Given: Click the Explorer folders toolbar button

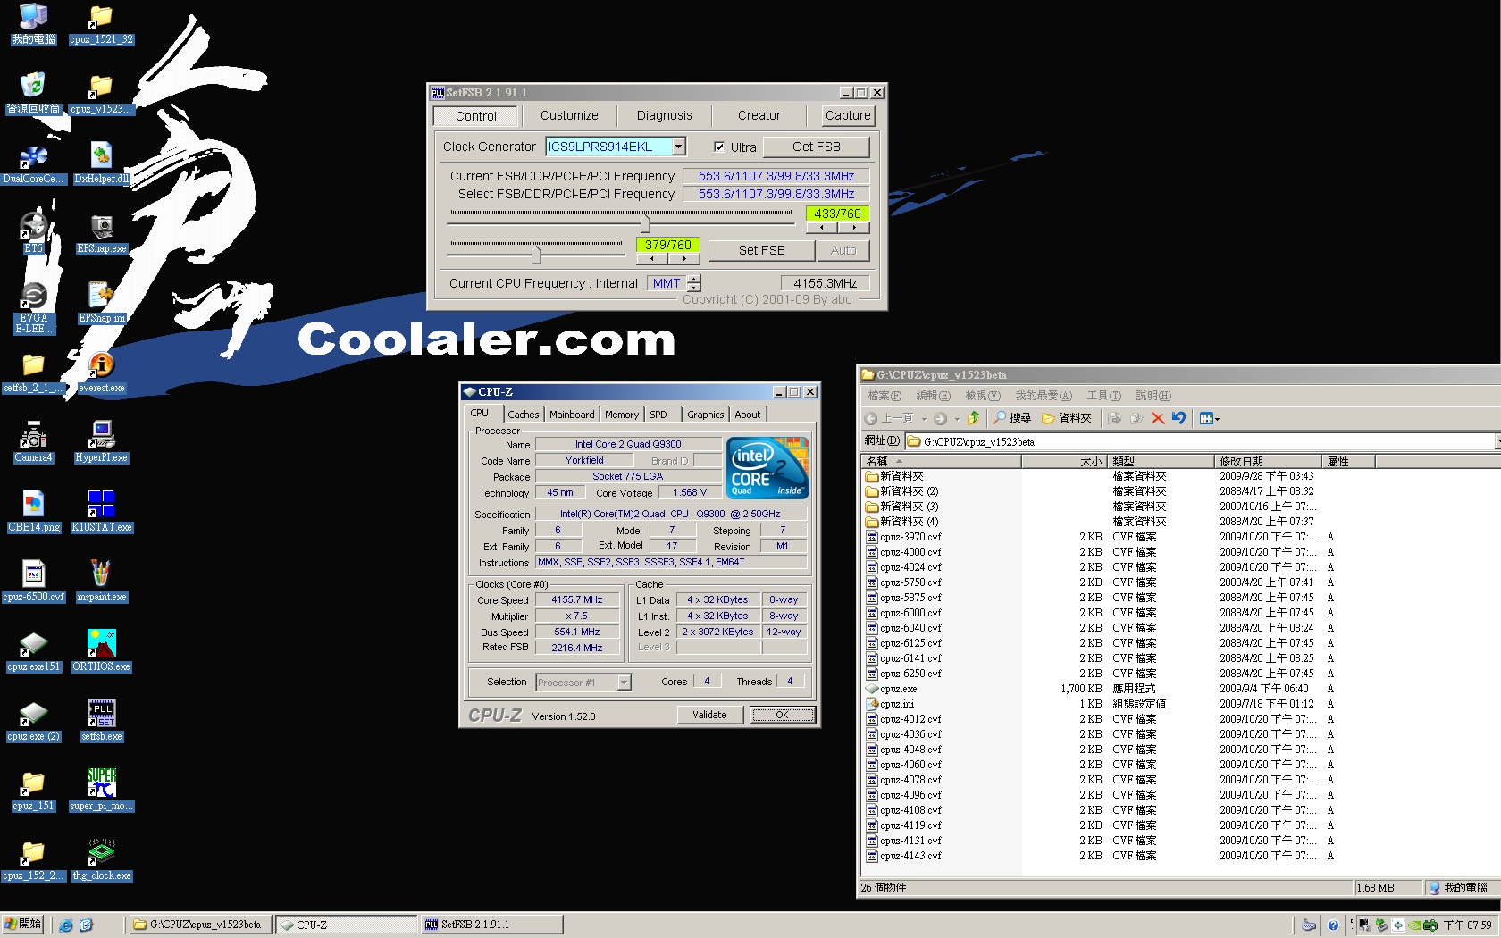Looking at the screenshot, I should pos(1066,417).
